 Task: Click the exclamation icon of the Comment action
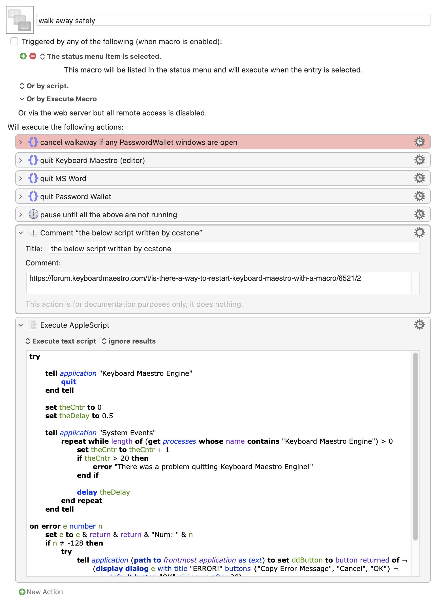(33, 233)
